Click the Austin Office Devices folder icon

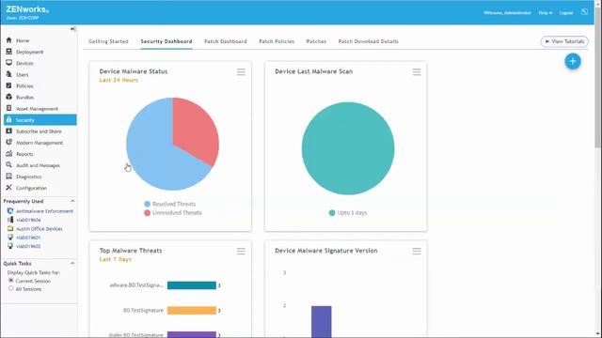point(10,229)
